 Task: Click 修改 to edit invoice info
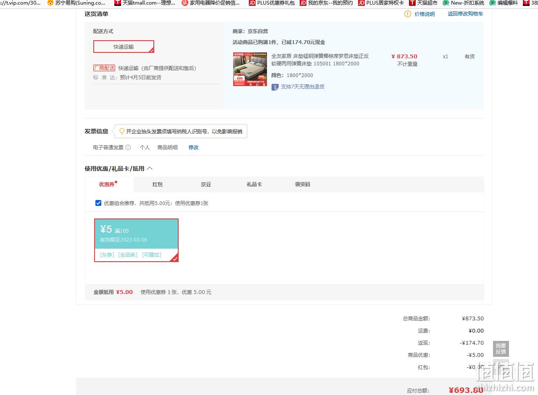pos(193,147)
